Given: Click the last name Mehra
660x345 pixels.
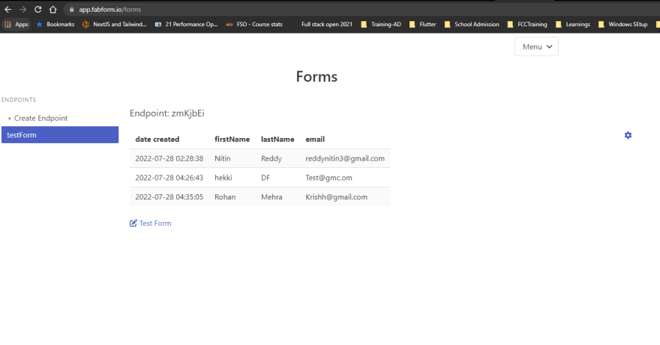Looking at the screenshot, I should tap(271, 197).
